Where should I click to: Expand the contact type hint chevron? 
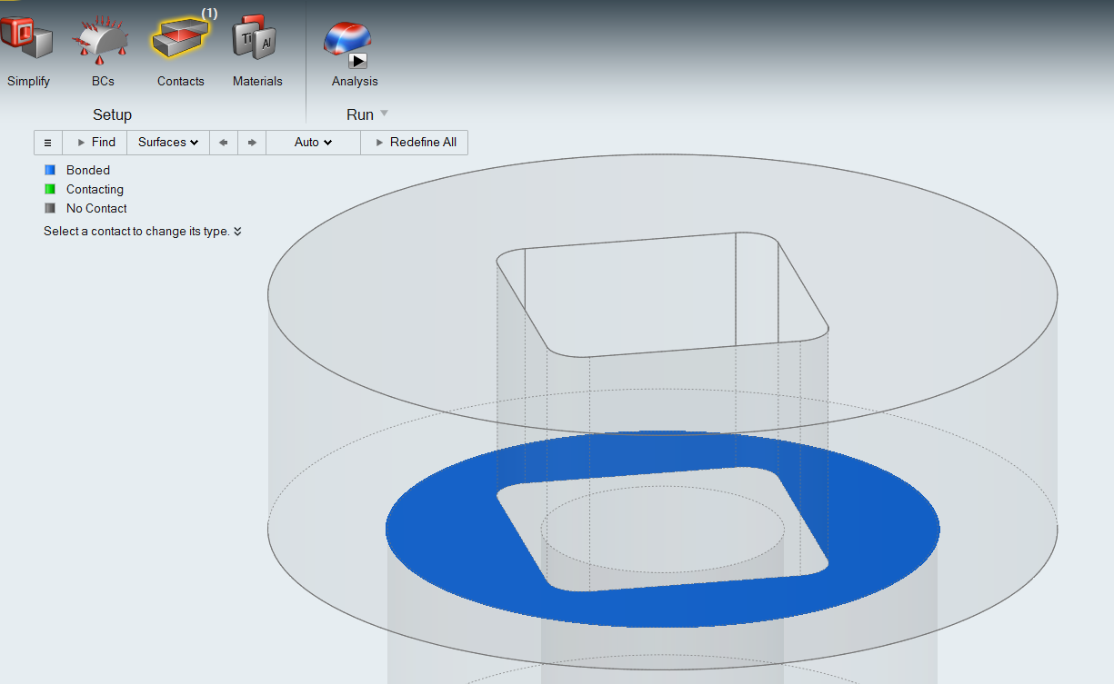(x=237, y=232)
